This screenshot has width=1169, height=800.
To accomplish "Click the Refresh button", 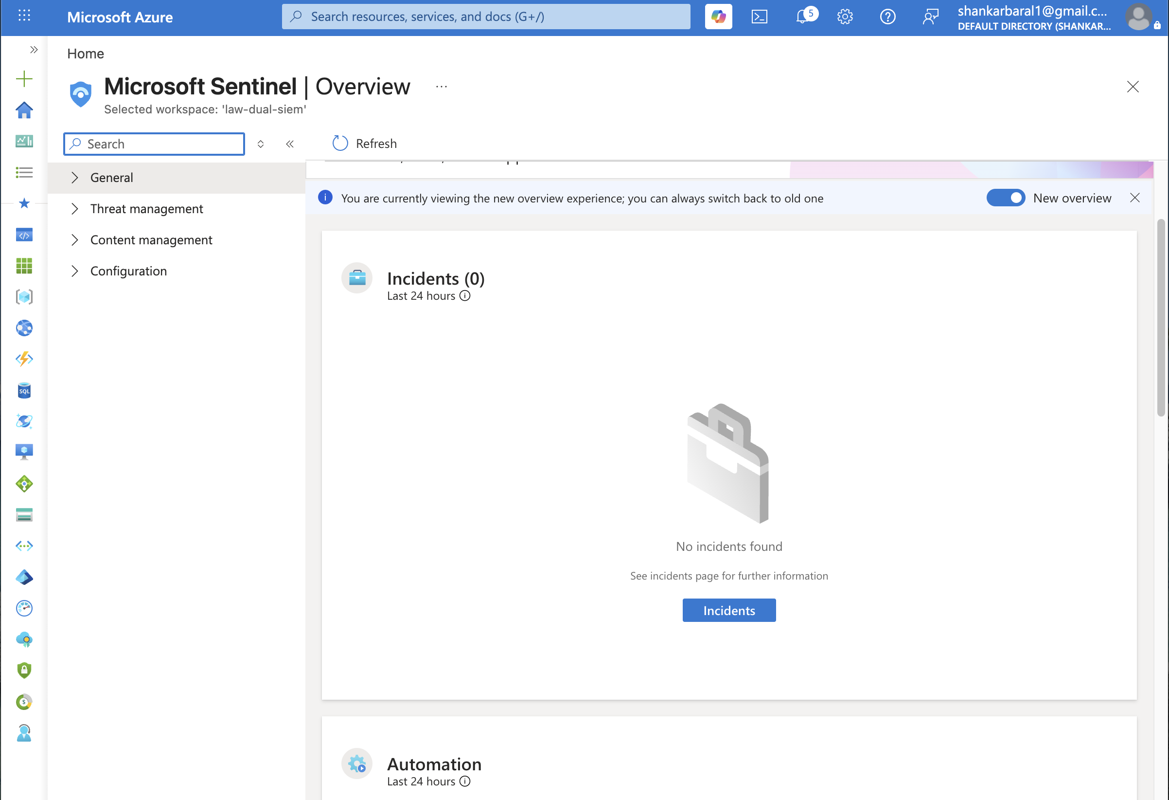I will point(364,144).
